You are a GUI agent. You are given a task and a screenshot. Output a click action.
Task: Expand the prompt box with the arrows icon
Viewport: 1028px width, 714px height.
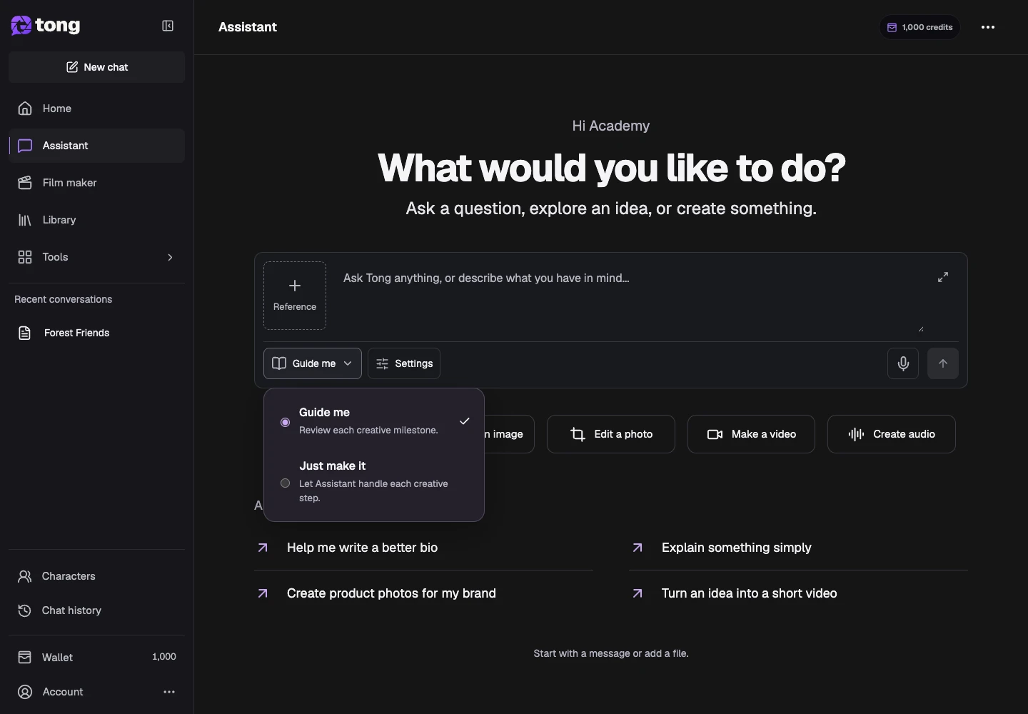[943, 277]
